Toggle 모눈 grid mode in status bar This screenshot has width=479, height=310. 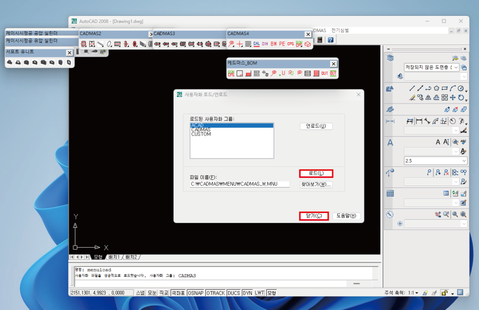(x=152, y=293)
